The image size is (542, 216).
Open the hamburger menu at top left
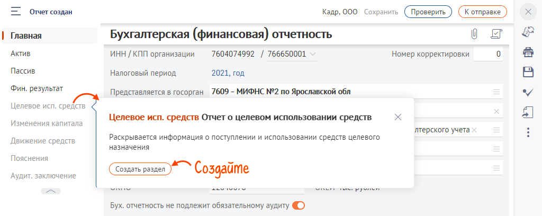(16, 11)
